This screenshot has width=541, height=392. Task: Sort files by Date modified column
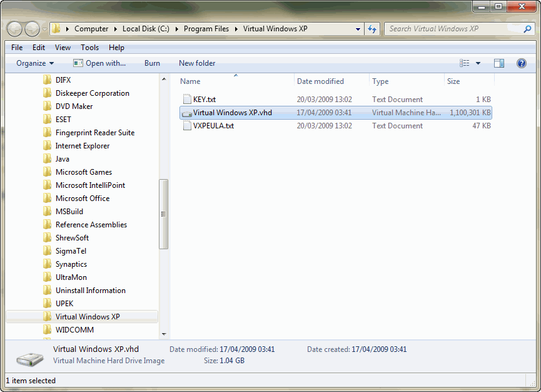[x=320, y=81]
